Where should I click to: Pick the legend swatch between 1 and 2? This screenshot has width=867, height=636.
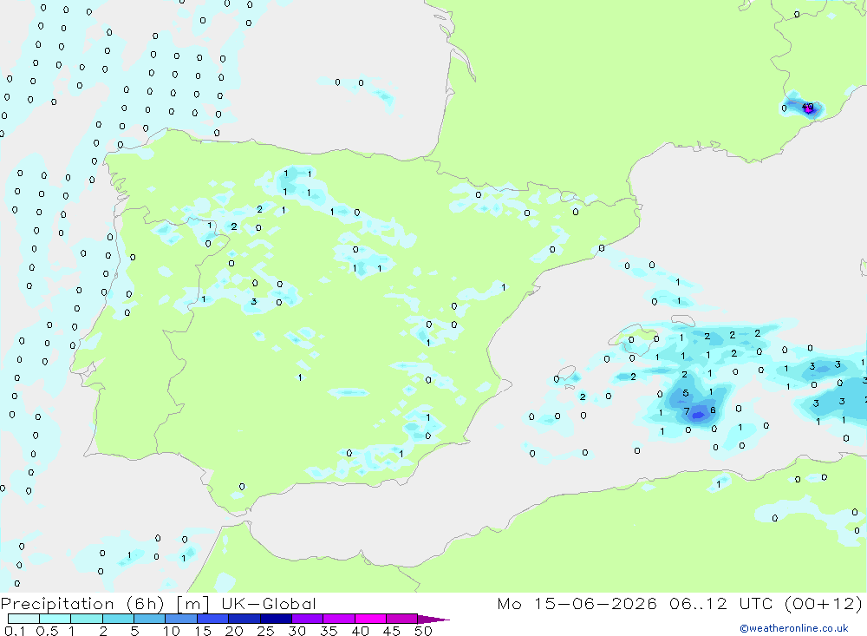coord(87,619)
